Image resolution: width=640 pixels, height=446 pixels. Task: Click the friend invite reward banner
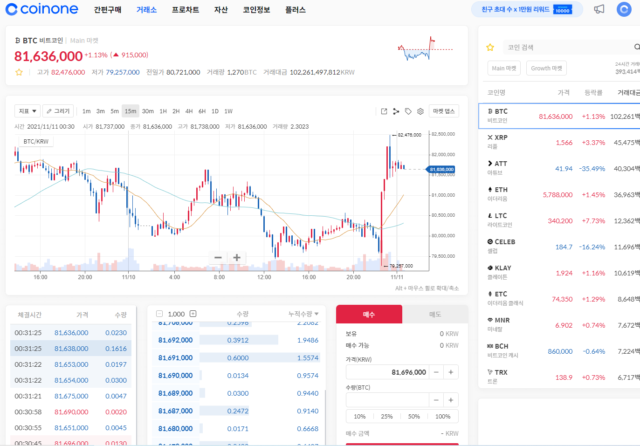(x=527, y=9)
